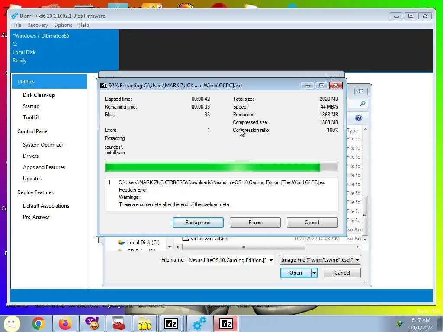Click scroll-right arrow of file list
Viewport: 443px width, 332px height.
[x=357, y=247]
